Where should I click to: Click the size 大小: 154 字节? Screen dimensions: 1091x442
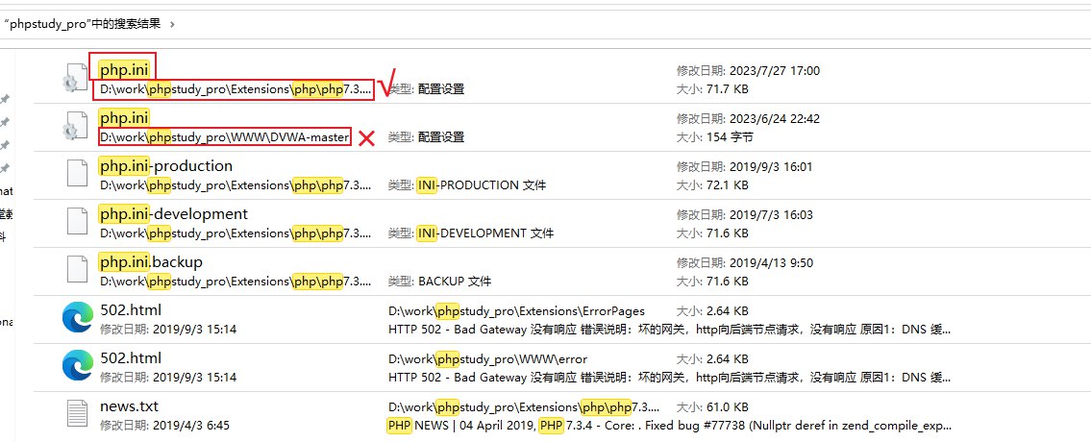[x=712, y=137]
